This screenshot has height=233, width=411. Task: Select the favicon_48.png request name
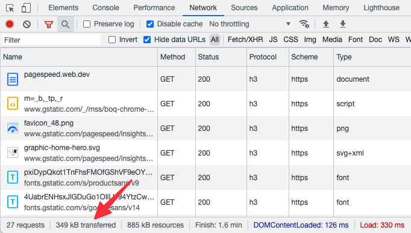pyautogui.click(x=49, y=123)
